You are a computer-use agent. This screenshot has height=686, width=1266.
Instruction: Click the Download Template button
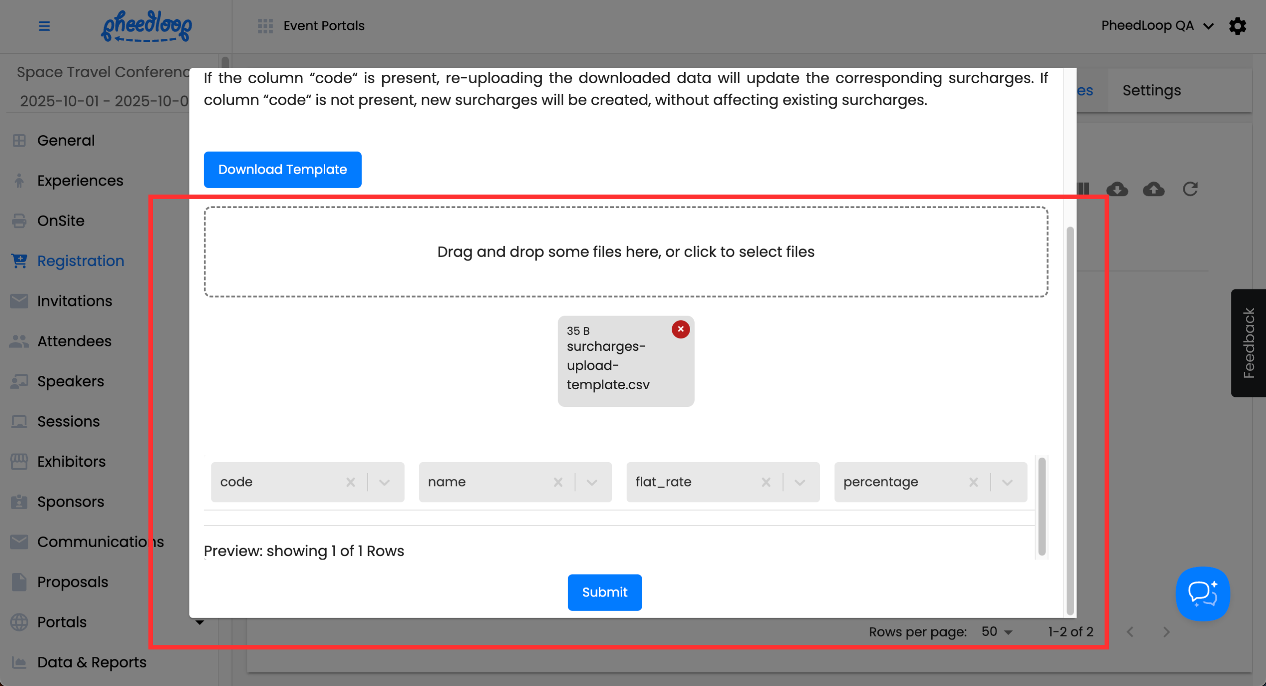tap(282, 169)
